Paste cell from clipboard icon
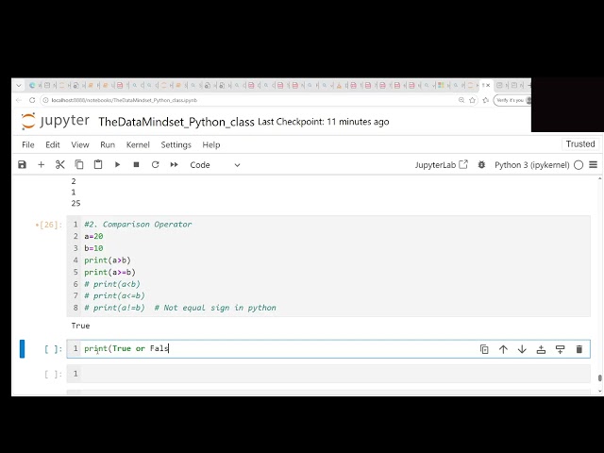 coord(98,165)
